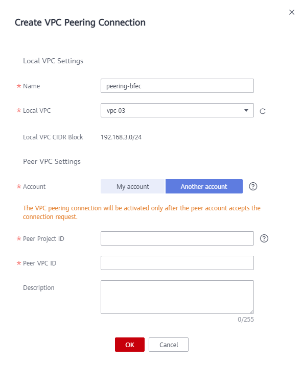Open help tooltip beside Account options
302x365 pixels.
253,186
